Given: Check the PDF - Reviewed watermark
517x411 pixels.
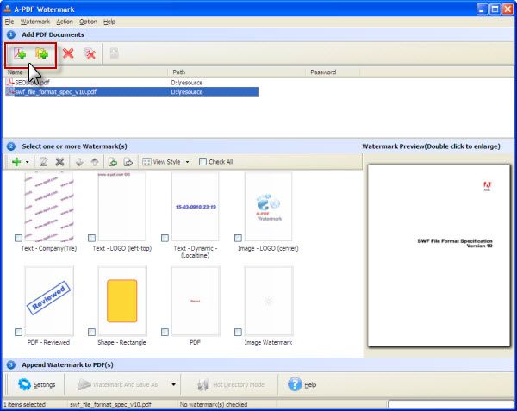Looking at the screenshot, I should click(18, 332).
